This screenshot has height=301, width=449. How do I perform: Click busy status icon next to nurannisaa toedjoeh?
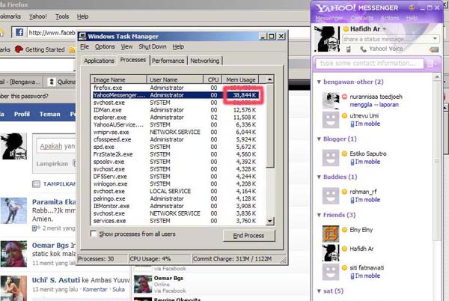[344, 97]
